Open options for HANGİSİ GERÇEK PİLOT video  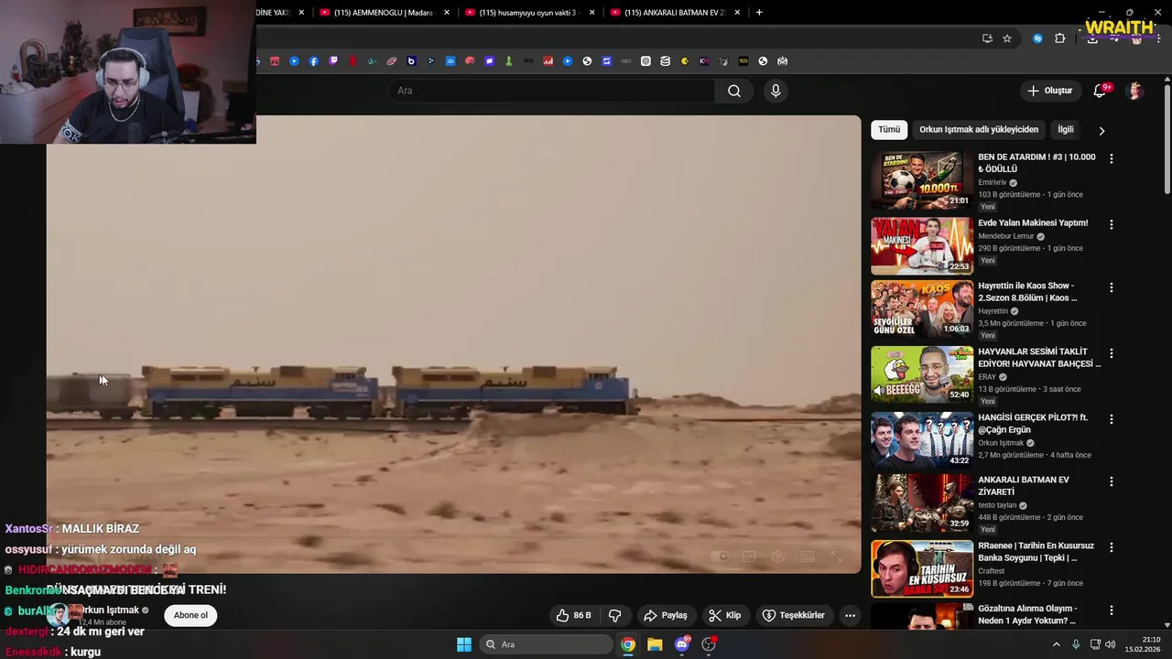[1111, 419]
